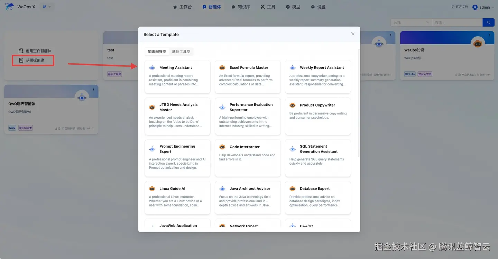Click the Excel Formula Master robot icon
Viewport: 498px width, 259px height.
tap(222, 67)
